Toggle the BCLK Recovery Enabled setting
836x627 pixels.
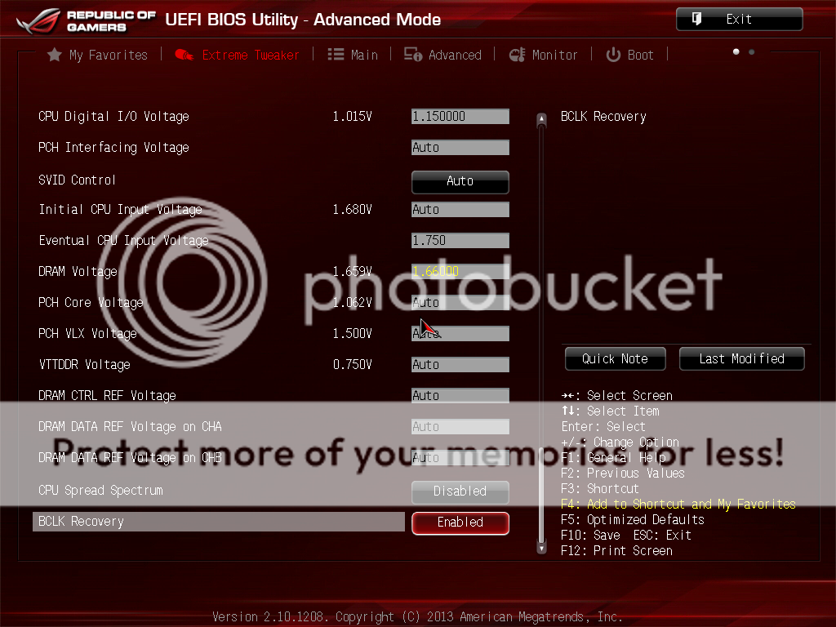460,522
